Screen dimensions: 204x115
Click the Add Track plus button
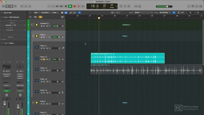point(30,17)
